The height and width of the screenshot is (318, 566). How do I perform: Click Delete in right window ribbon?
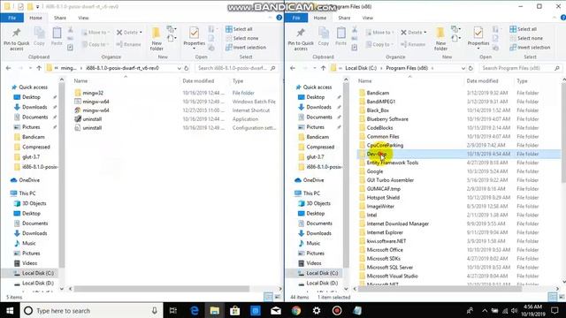coord(413,33)
